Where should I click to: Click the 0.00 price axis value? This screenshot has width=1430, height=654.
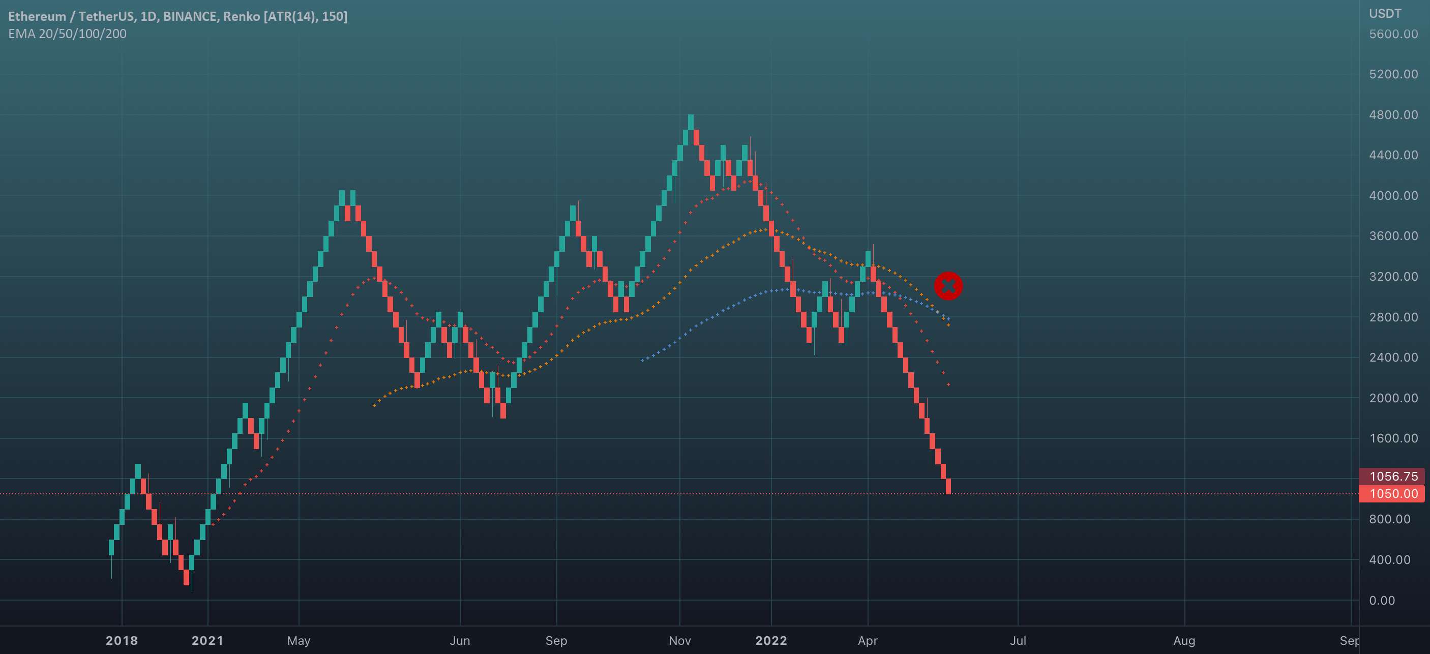[x=1382, y=600]
